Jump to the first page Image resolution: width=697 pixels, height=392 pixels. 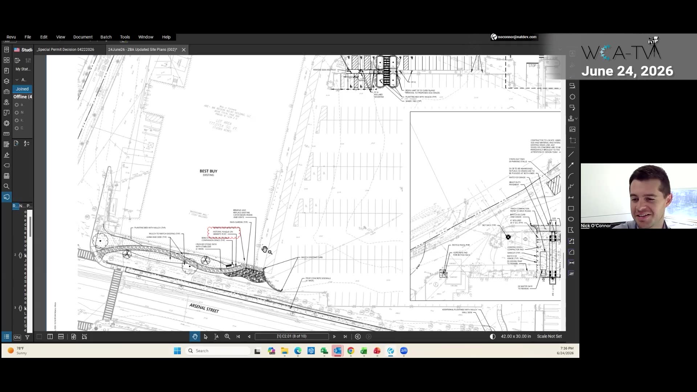pos(238,337)
